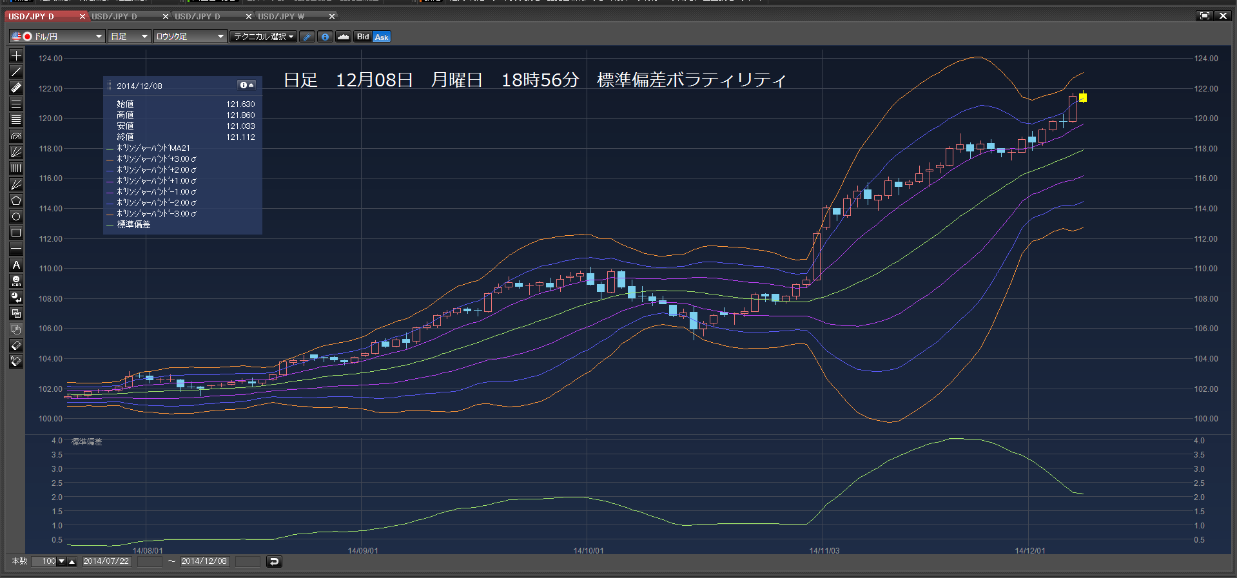This screenshot has height=578, width=1237.
Task: Click the start date field 2014/07/22
Action: (106, 561)
